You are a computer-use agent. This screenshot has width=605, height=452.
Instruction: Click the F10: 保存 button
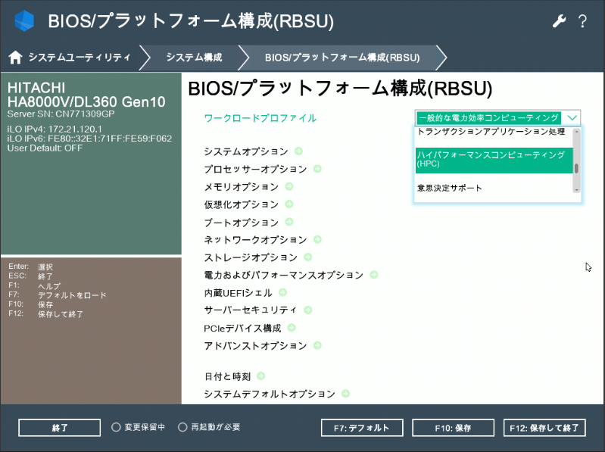click(x=453, y=428)
